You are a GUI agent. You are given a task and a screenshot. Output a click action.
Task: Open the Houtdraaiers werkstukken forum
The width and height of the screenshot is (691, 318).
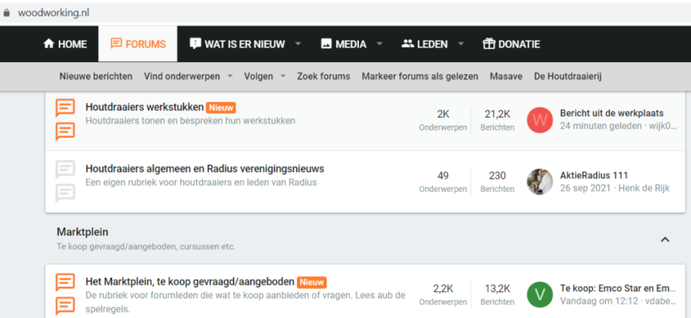[145, 107]
